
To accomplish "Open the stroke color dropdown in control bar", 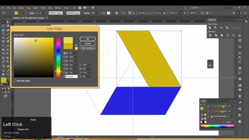I will pos(26,13).
